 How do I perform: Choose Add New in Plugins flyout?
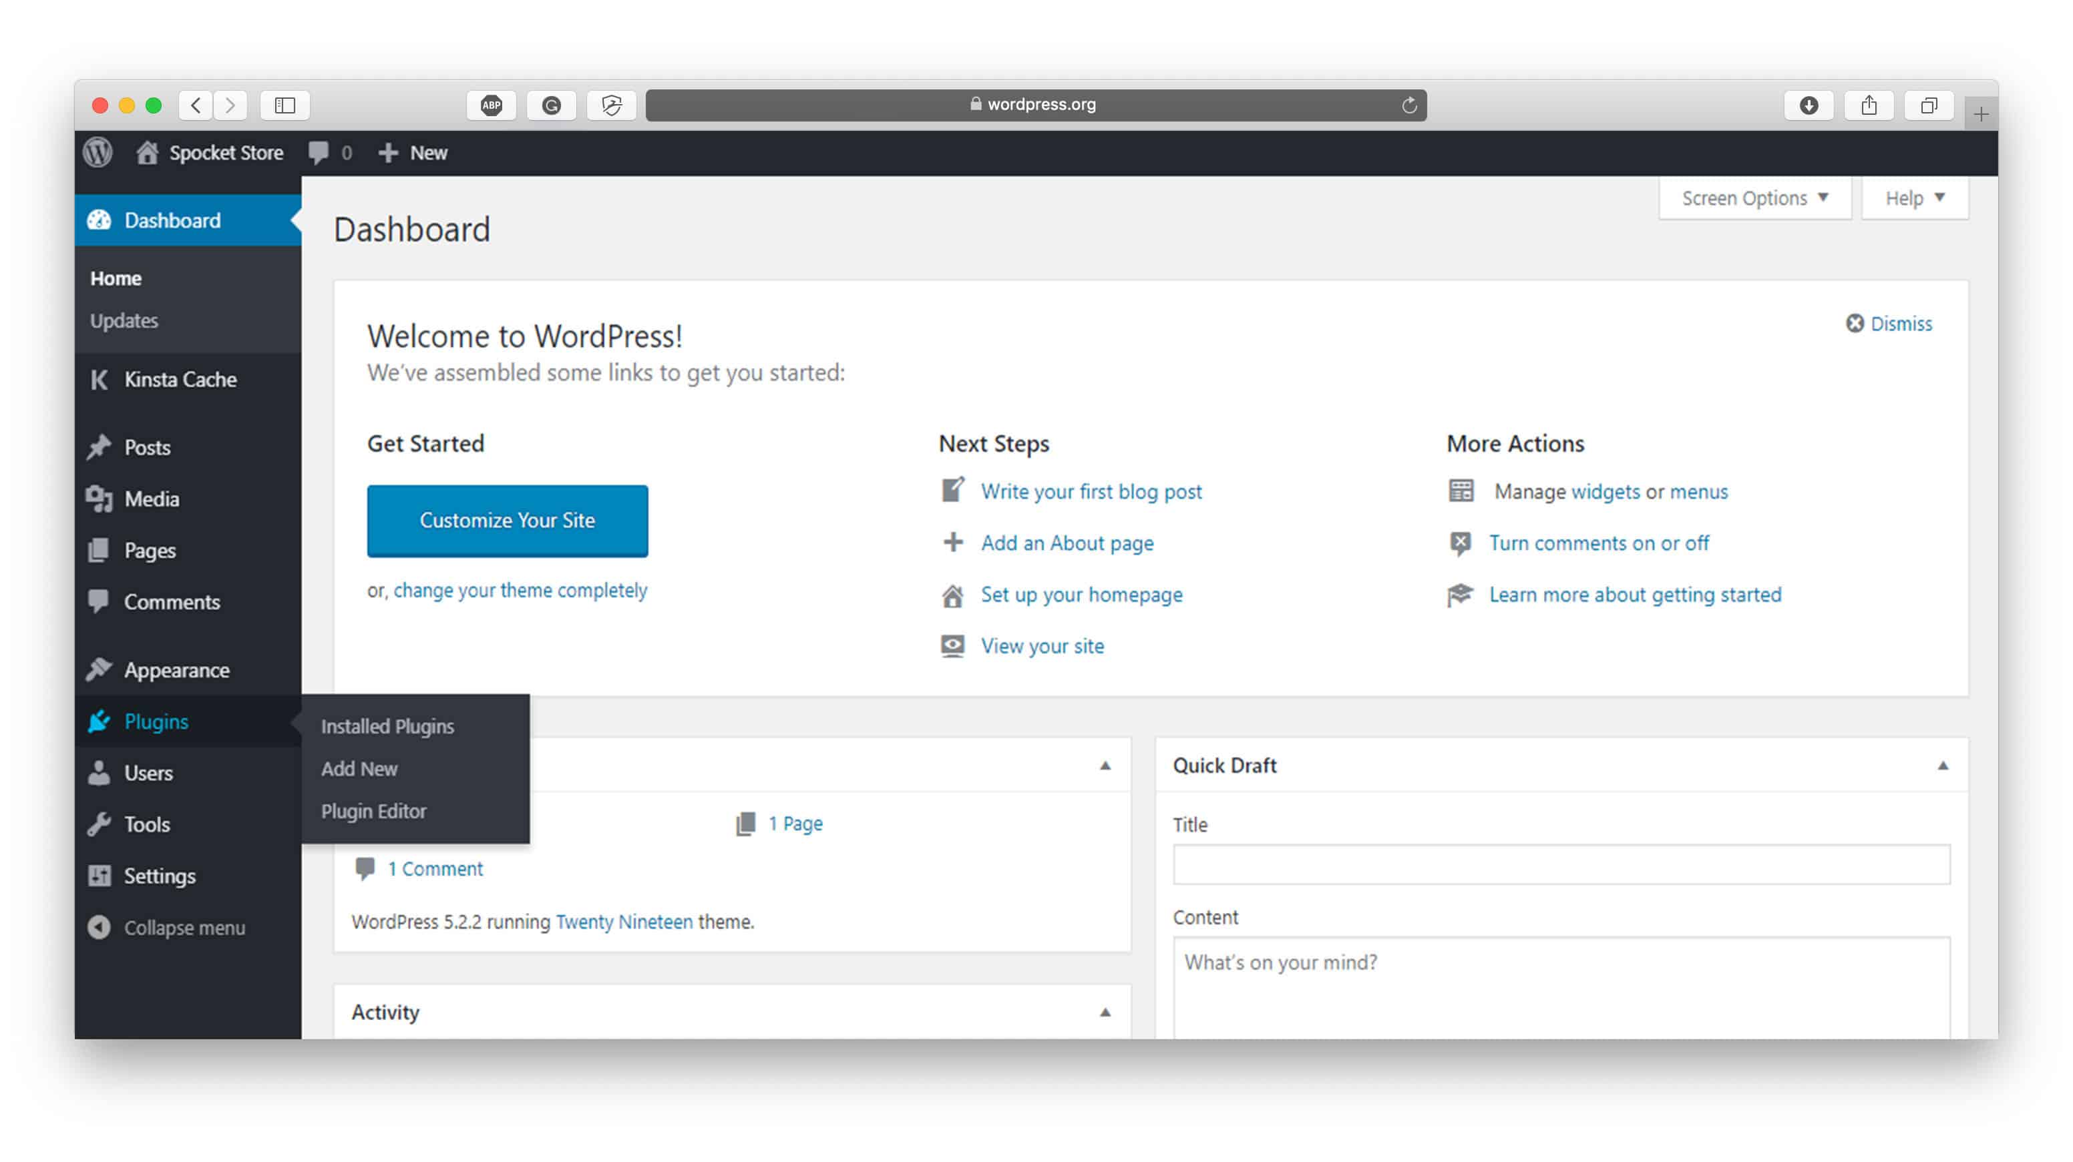click(359, 769)
